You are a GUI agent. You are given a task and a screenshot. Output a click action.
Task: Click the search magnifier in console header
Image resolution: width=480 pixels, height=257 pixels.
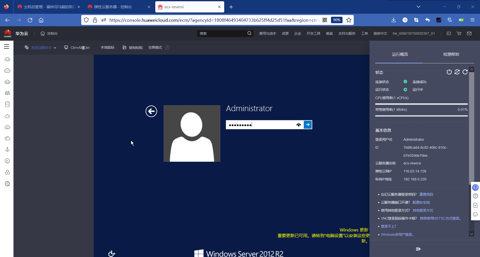click(249, 33)
